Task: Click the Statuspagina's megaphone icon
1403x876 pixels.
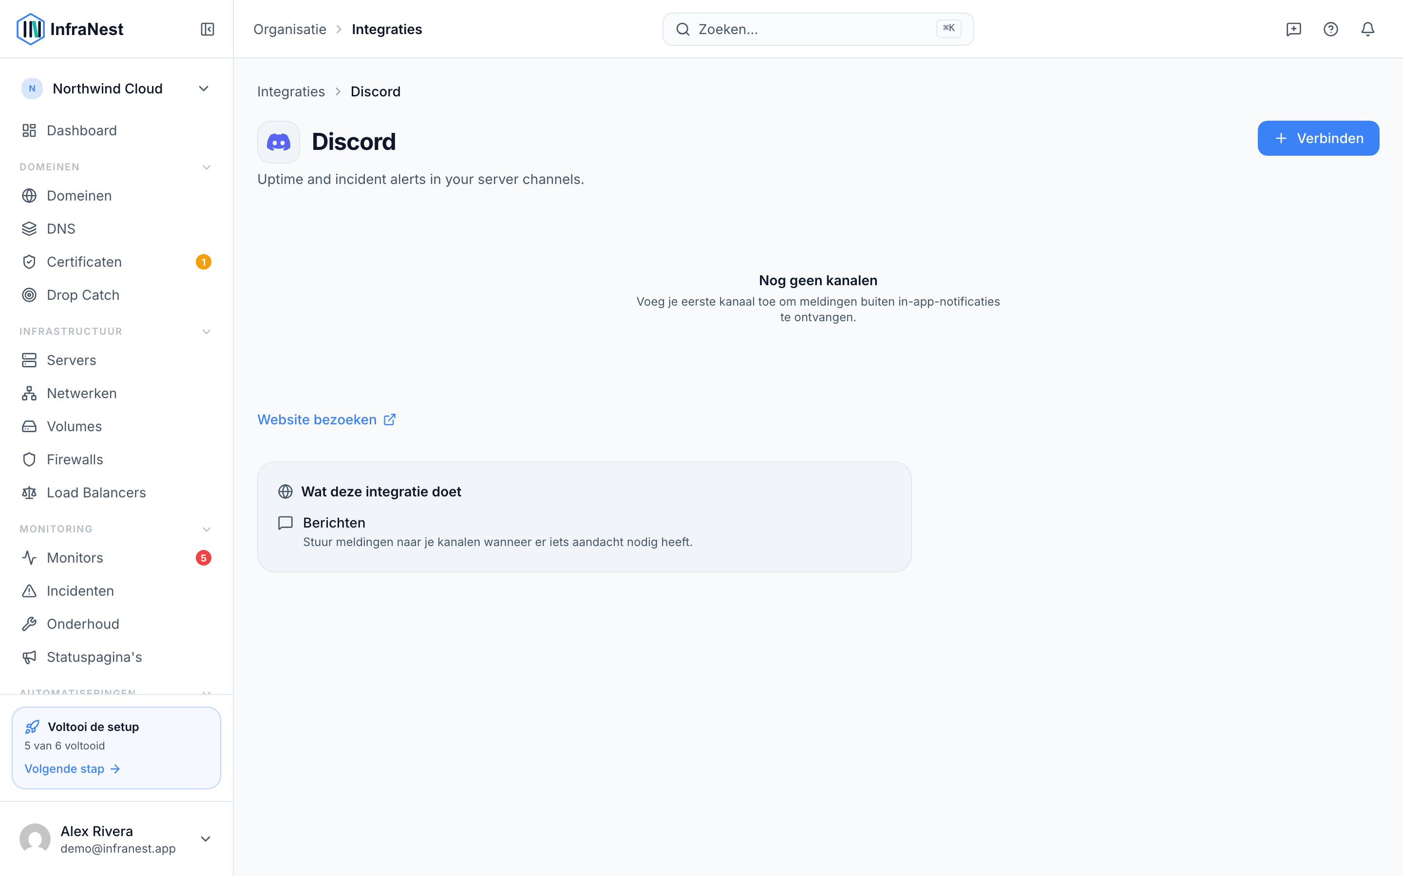Action: pyautogui.click(x=29, y=657)
